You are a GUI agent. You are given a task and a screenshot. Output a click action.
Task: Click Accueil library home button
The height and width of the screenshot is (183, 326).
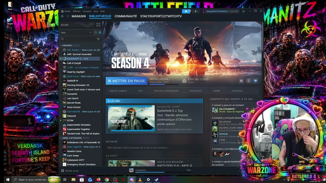click(x=77, y=25)
